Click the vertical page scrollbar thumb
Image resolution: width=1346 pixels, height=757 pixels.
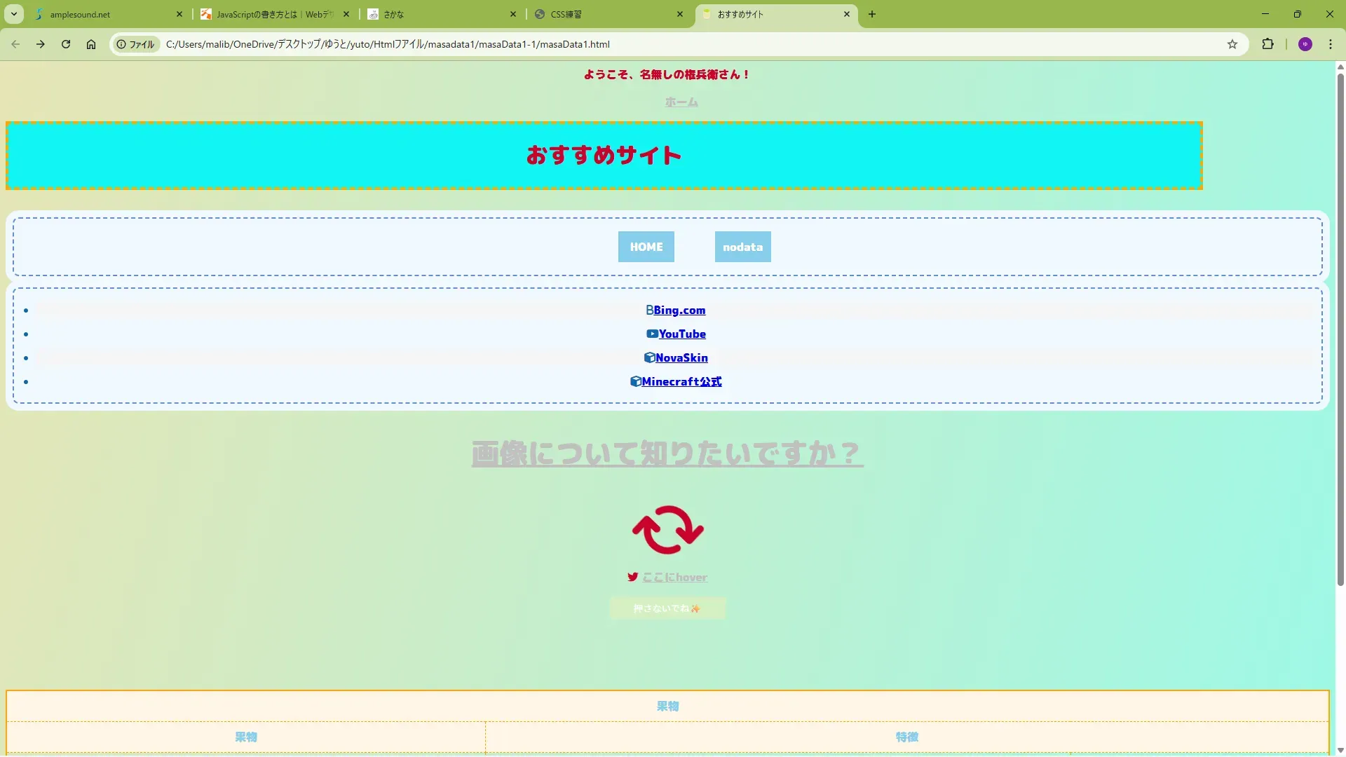[1340, 329]
